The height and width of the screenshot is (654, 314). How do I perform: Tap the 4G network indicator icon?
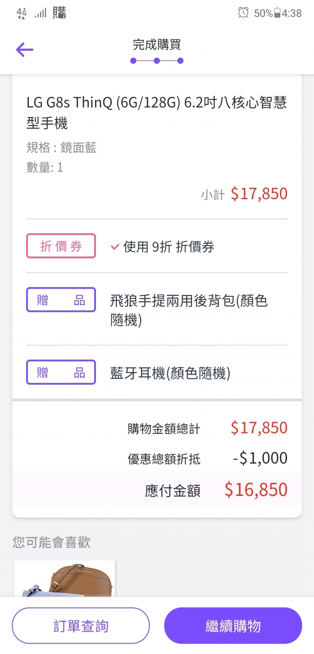pos(21,14)
